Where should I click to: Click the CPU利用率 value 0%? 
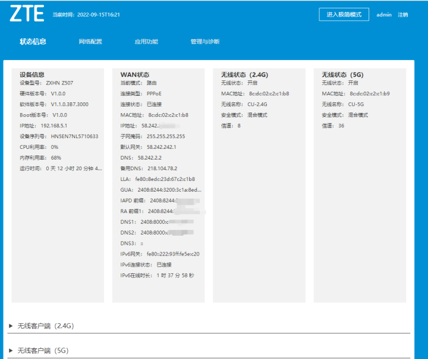click(x=55, y=147)
